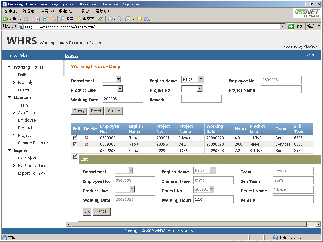The width and height of the screenshot is (323, 242).
Task: Click the horizontal scrollbar left arrow
Action: tap(68, 224)
